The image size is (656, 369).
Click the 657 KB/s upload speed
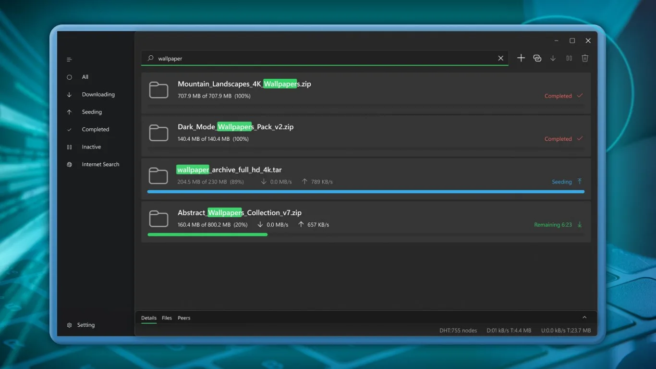click(318, 225)
